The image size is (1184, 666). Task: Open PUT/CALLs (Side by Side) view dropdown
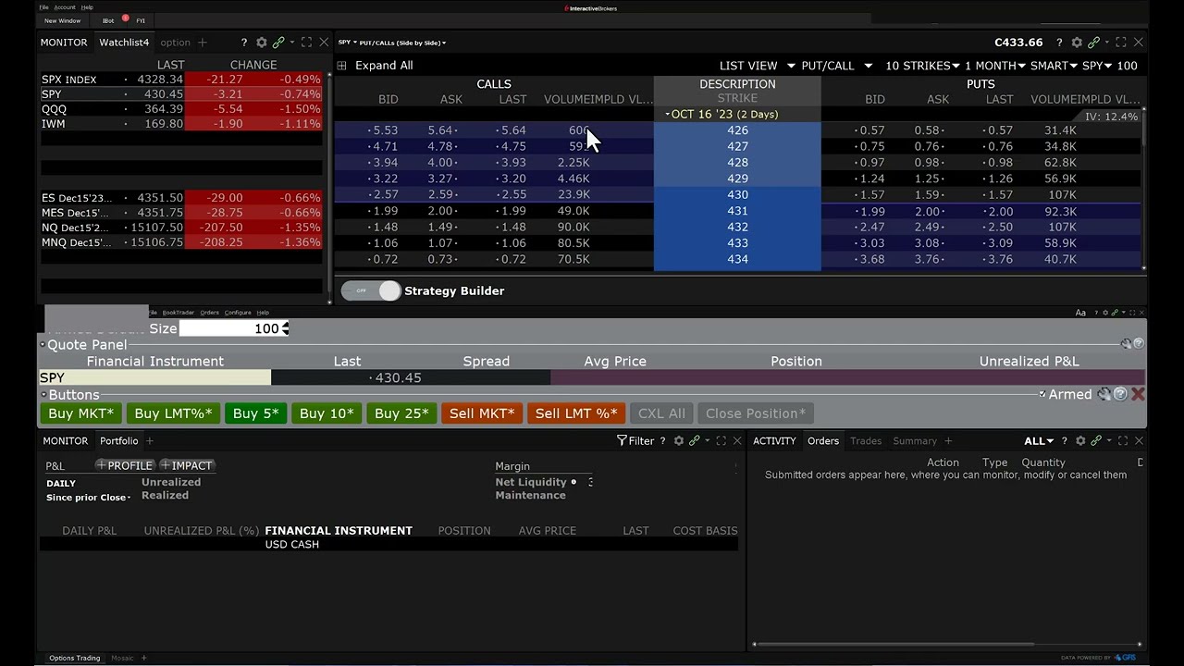coord(402,43)
